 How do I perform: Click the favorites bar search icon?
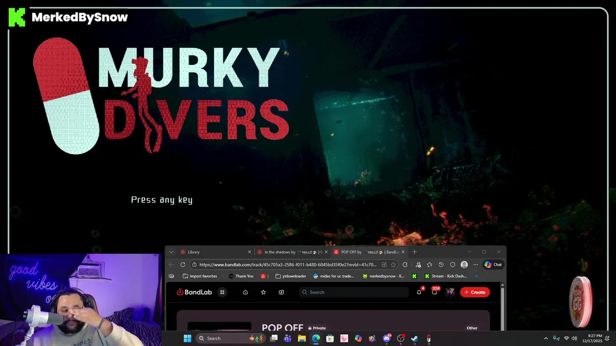476,276
